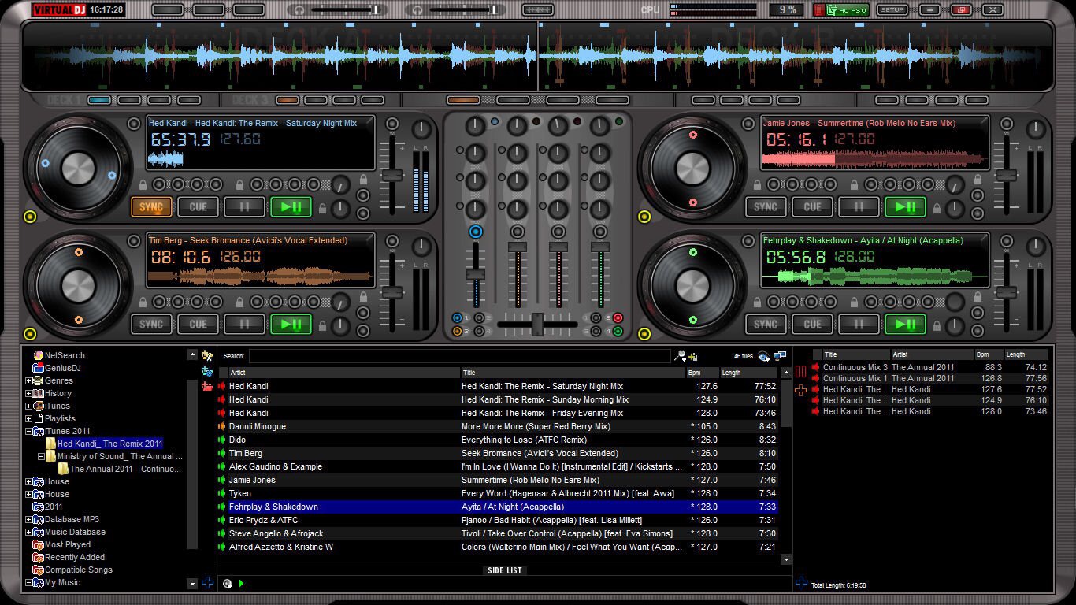The width and height of the screenshot is (1076, 605).
Task: Open the Most Played filter folder
Action: pyautogui.click(x=61, y=544)
